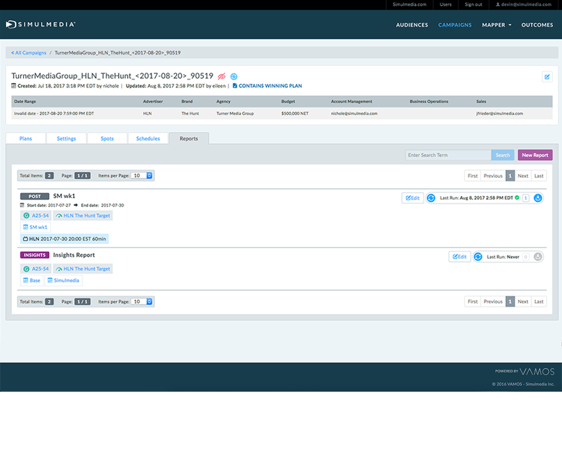This screenshot has height=454, width=562.
Task: Switch to the Schedules tab
Action: [148, 138]
